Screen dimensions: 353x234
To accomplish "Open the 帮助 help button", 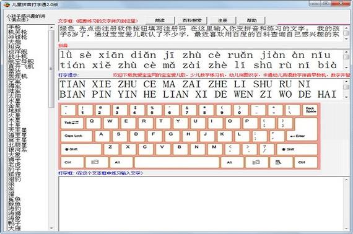I will click(x=251, y=20).
